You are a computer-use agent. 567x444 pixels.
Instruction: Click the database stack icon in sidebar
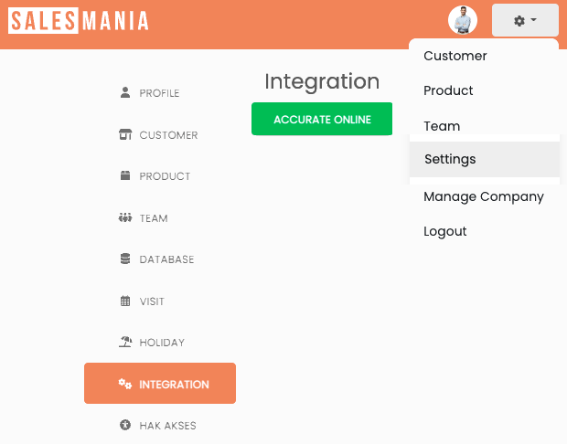[x=125, y=259]
